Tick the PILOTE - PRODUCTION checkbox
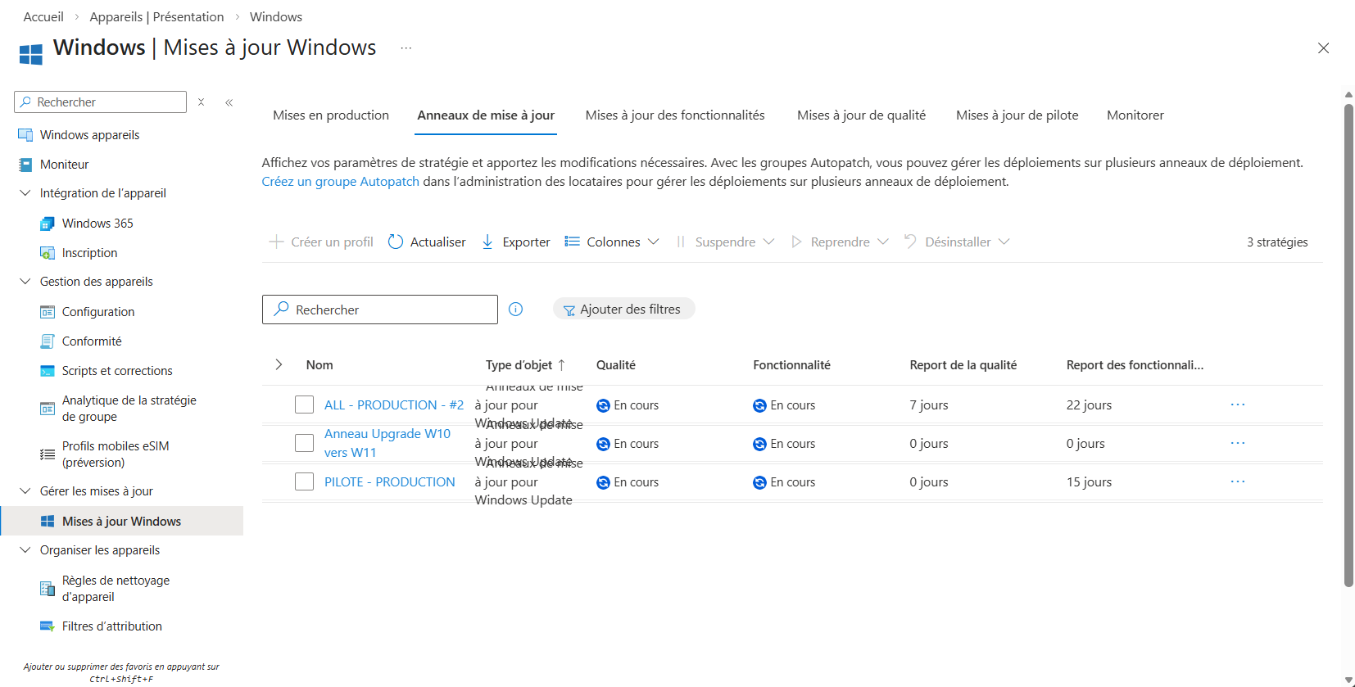Screen dimensions: 1355x687 pos(304,481)
